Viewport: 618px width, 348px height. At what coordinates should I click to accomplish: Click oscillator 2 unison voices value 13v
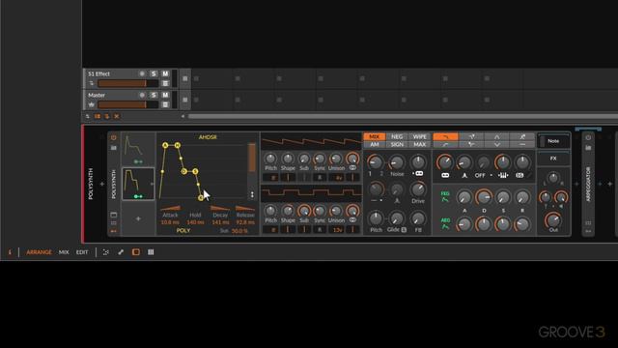(338, 230)
